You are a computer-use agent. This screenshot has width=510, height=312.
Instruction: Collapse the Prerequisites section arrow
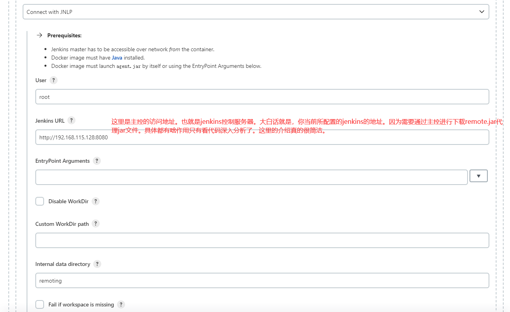[39, 35]
